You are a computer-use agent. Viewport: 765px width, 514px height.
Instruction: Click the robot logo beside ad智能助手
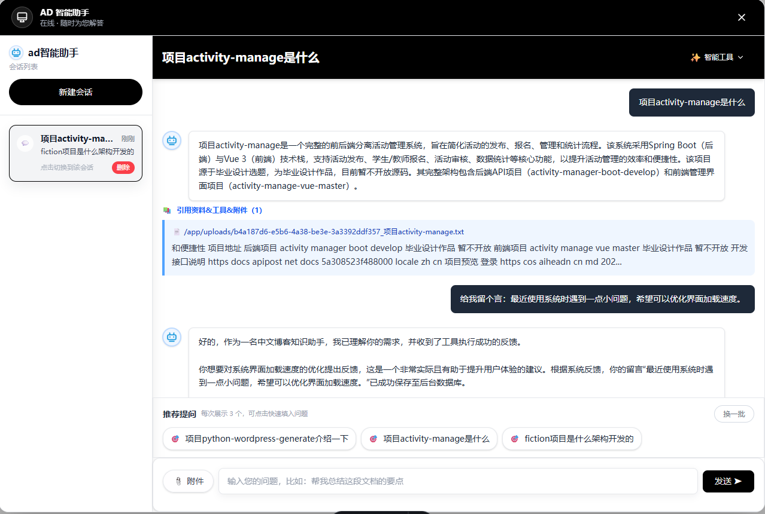(16, 53)
